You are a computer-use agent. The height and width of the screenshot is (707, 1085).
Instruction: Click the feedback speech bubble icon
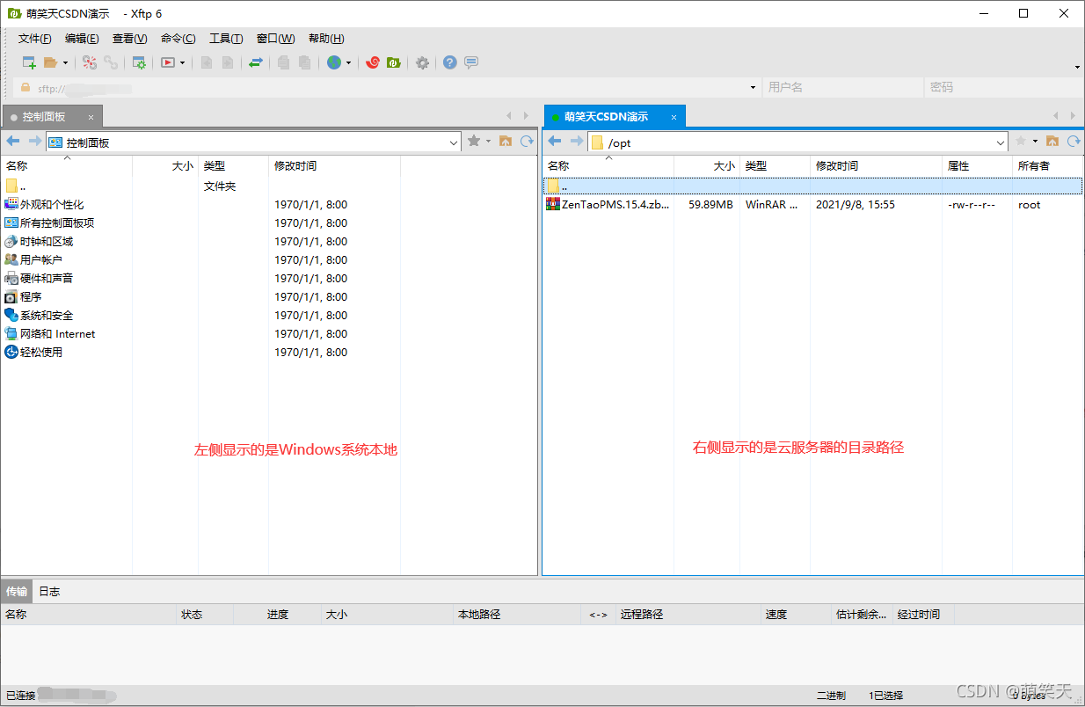471,62
